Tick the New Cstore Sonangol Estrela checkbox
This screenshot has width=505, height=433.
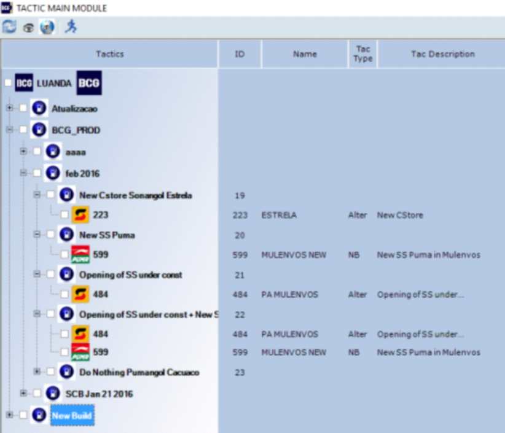point(51,195)
